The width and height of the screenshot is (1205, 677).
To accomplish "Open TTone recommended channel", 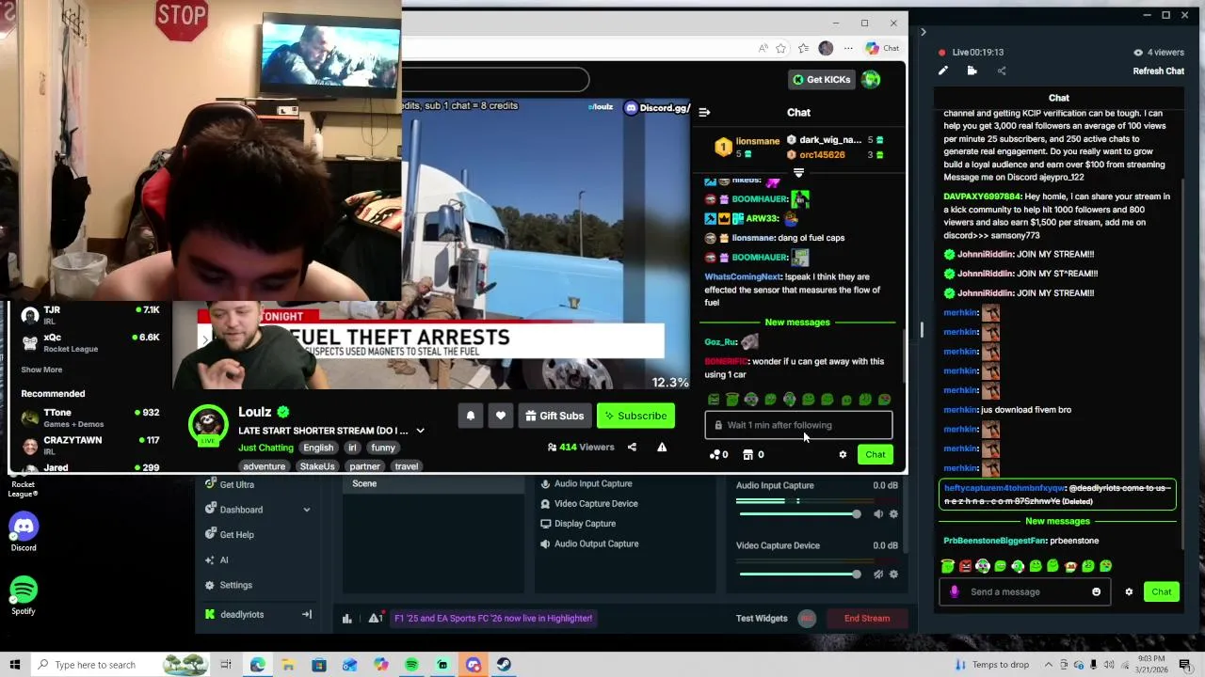I will click(89, 418).
